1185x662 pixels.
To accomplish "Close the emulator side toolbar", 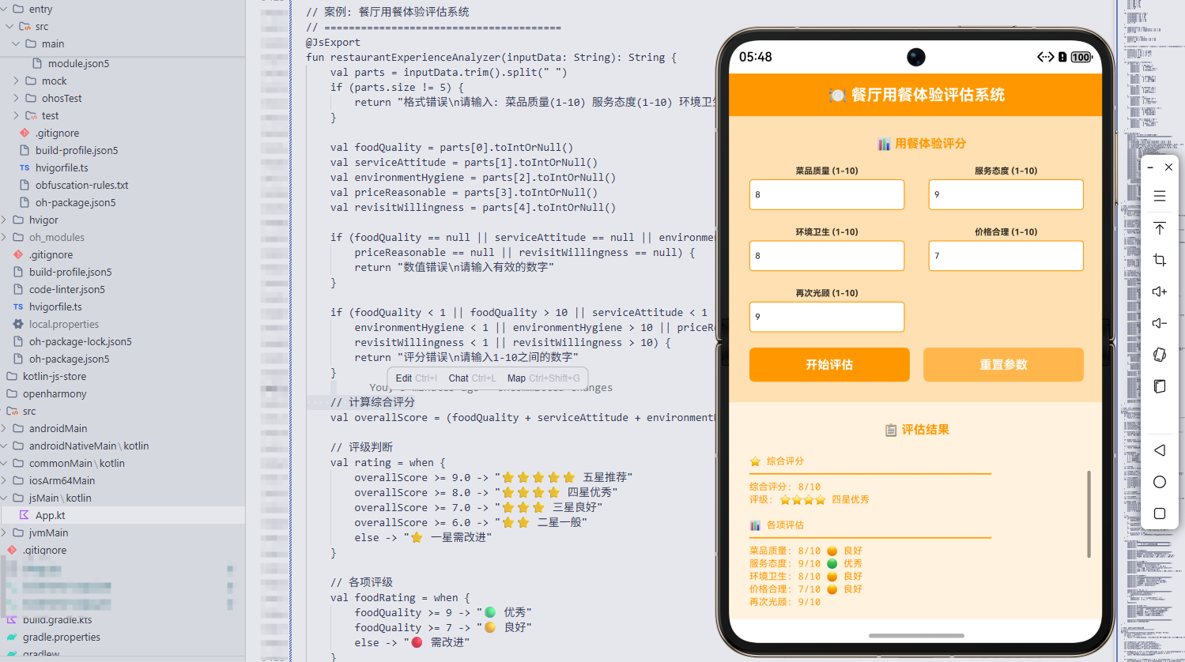I will click(1168, 167).
